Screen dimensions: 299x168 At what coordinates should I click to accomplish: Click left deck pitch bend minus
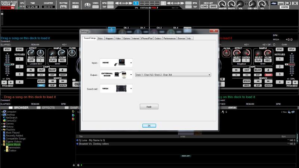pos(4,82)
